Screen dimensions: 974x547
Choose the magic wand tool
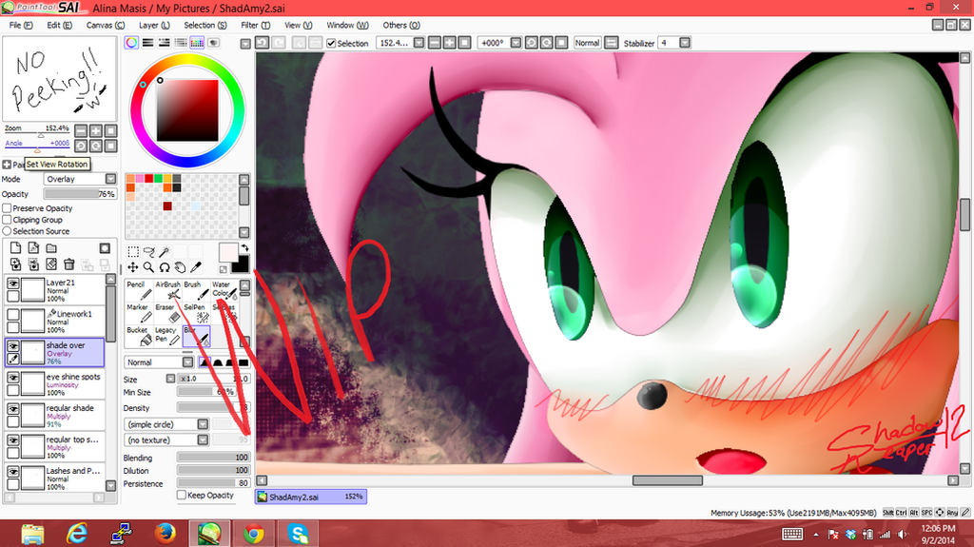click(165, 252)
